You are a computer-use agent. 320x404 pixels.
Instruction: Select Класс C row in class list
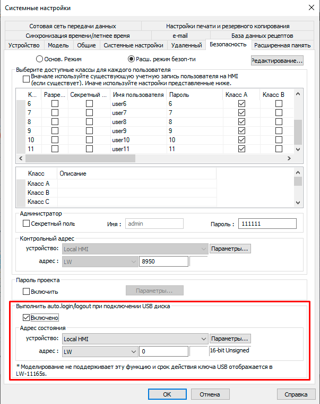click(x=117, y=202)
